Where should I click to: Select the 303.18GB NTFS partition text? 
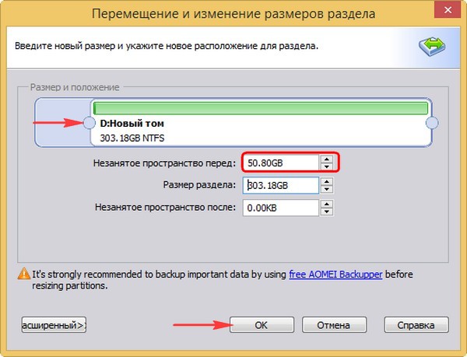tap(132, 138)
